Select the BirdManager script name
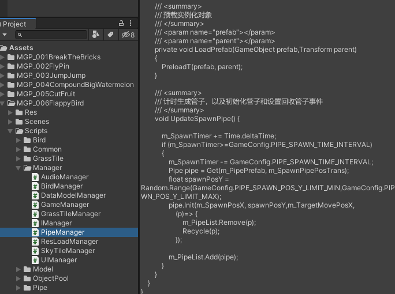 62,186
